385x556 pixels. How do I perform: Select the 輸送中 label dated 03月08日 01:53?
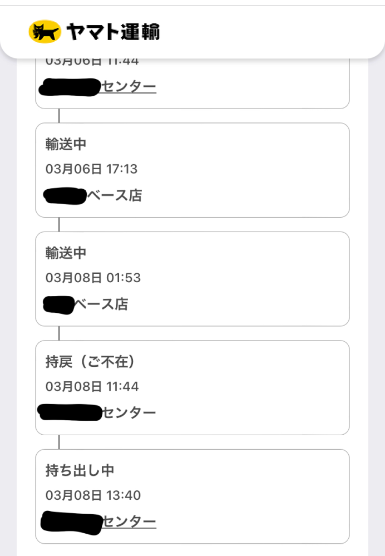pos(66,253)
